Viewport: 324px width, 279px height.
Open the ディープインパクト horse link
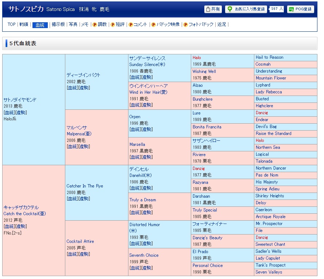[x=83, y=75]
